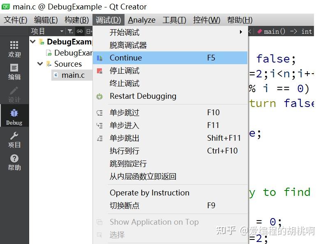Click the Show Application on Top icon
The height and width of the screenshot is (244, 323).
pyautogui.click(x=99, y=222)
